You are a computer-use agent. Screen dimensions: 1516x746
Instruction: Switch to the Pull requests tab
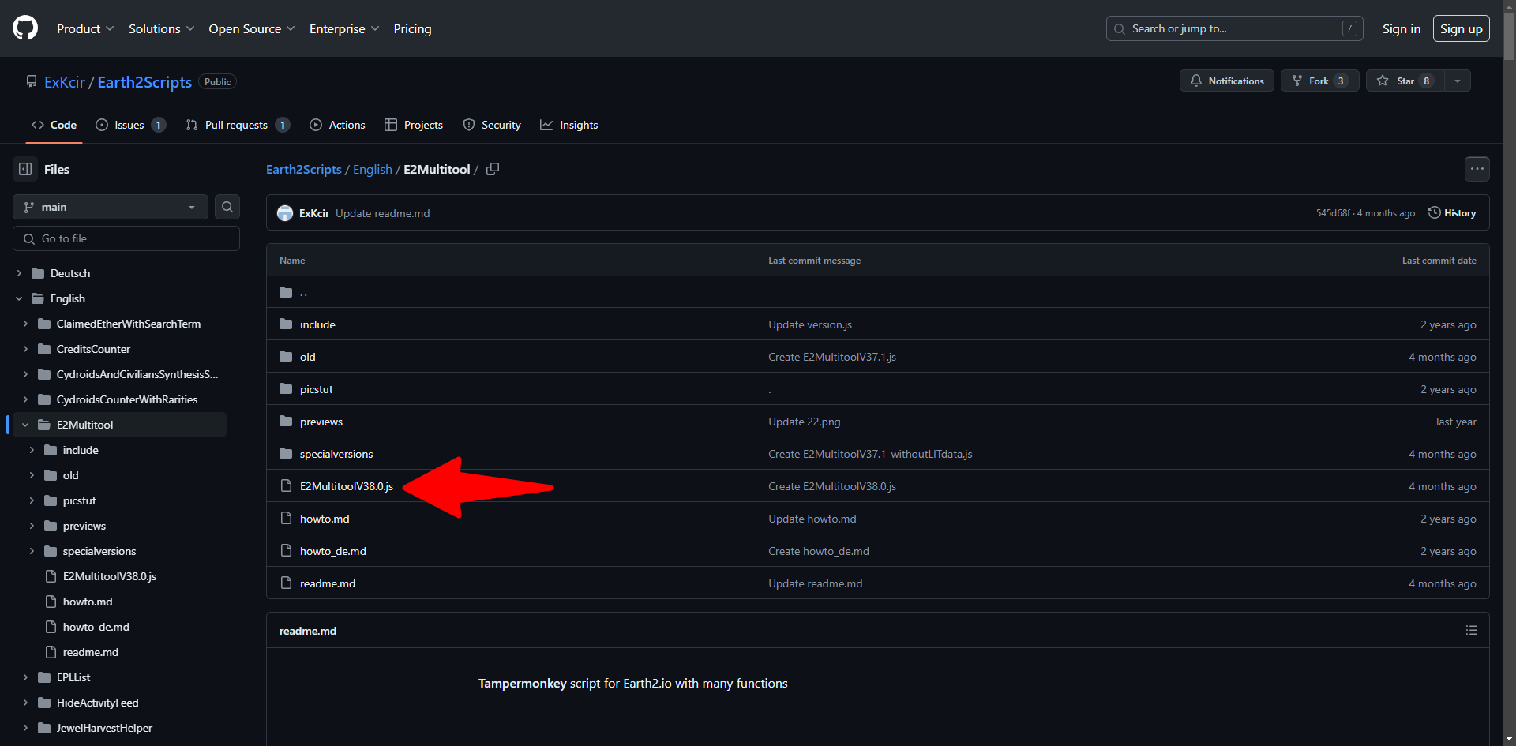236,125
